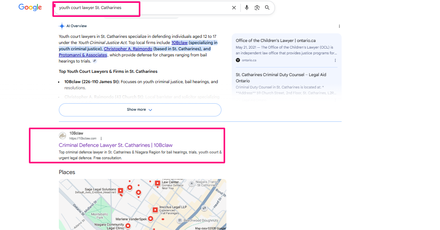Select Law Center Criminal Defence map pin
The image size is (440, 230).
click(x=157, y=183)
